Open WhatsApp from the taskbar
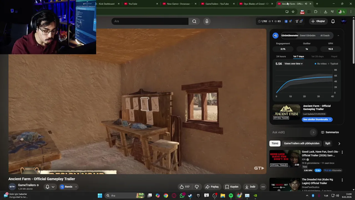 (x=182, y=196)
